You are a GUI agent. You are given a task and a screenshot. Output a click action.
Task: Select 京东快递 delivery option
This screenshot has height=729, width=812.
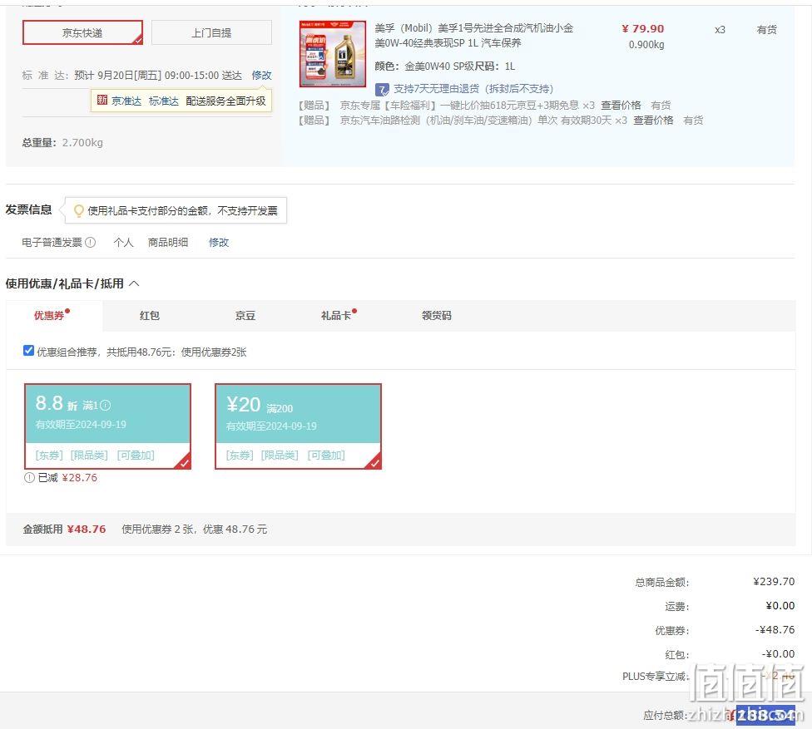point(82,32)
